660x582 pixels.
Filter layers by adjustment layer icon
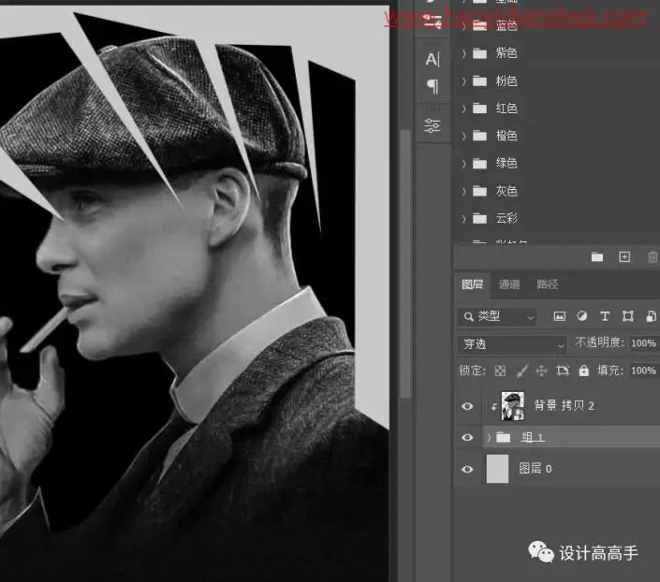(x=582, y=316)
